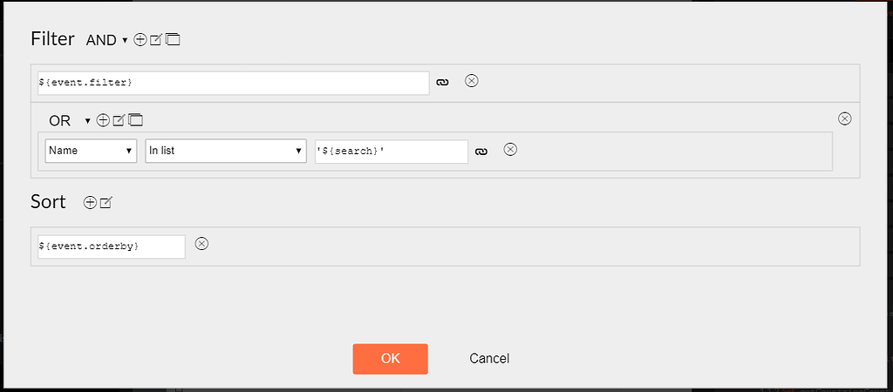Expand the Name field dropdown
The width and height of the screenshot is (893, 392).
[x=91, y=151]
